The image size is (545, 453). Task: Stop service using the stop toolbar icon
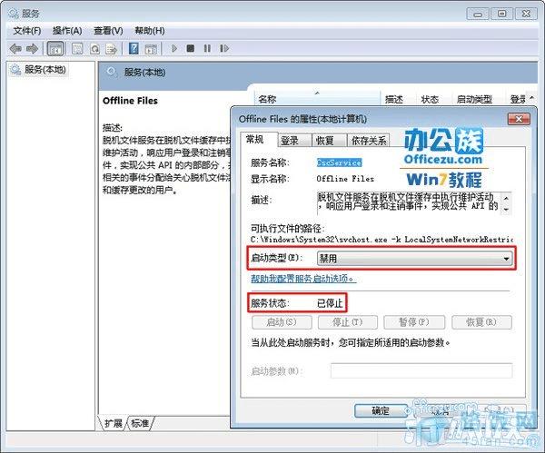click(190, 48)
